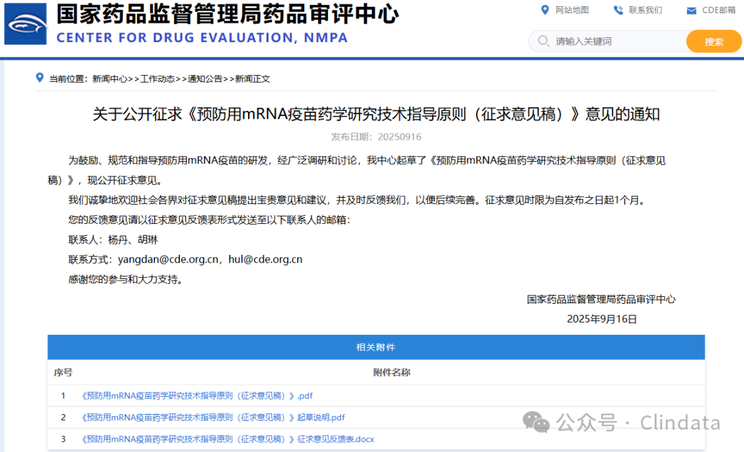Click the date 2025年9月16日
The width and height of the screenshot is (744, 452).
tap(601, 319)
